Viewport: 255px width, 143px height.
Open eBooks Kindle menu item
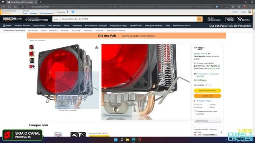[135, 25]
